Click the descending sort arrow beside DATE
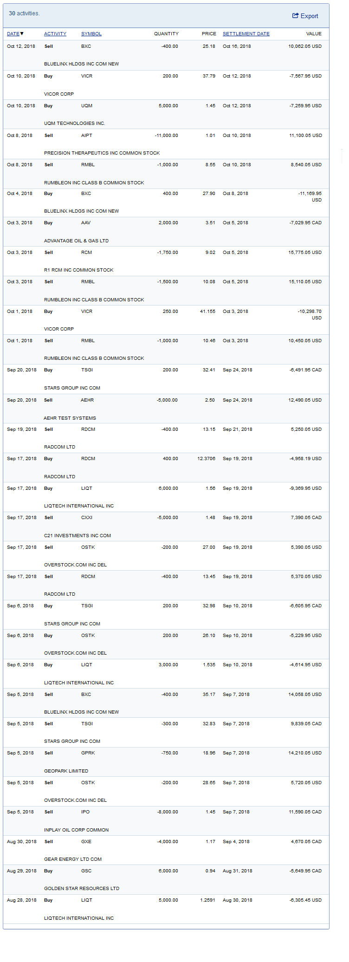The width and height of the screenshot is (349, 962). (22, 34)
